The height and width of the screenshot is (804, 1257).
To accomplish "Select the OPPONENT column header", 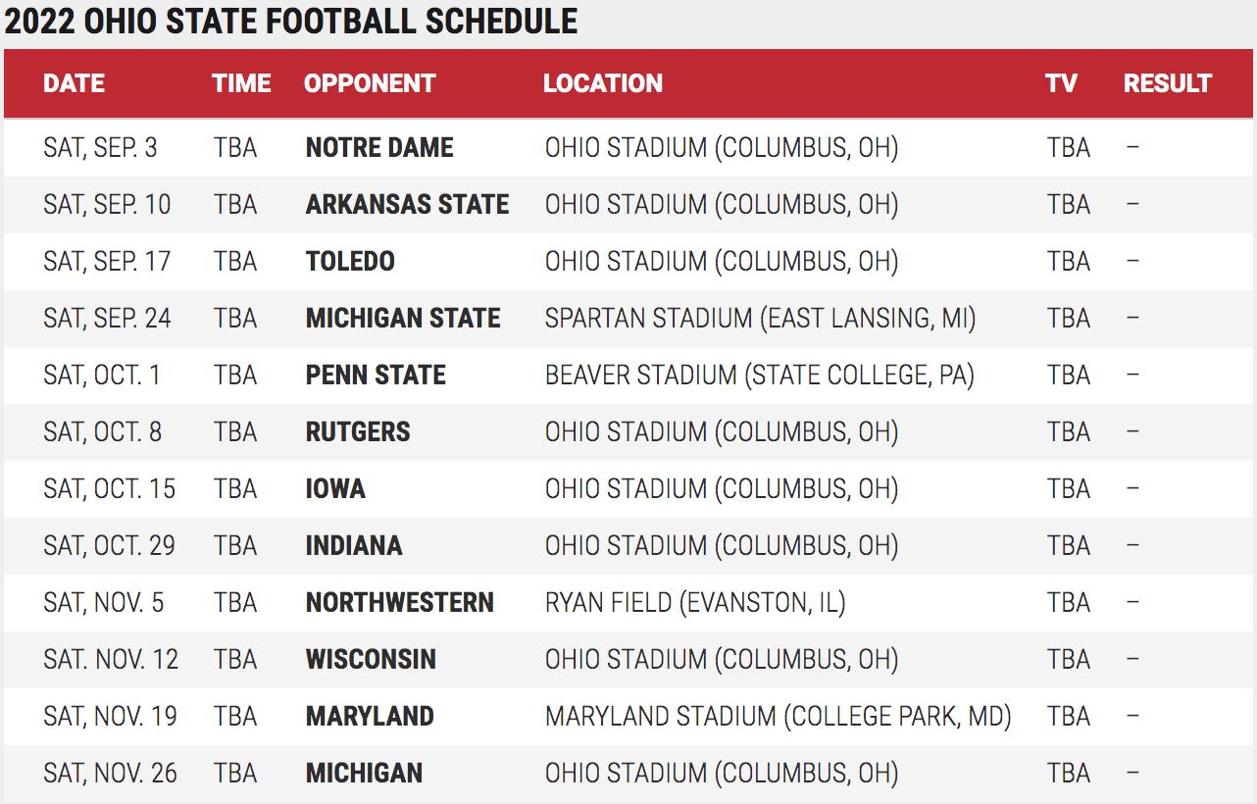I will coord(370,83).
